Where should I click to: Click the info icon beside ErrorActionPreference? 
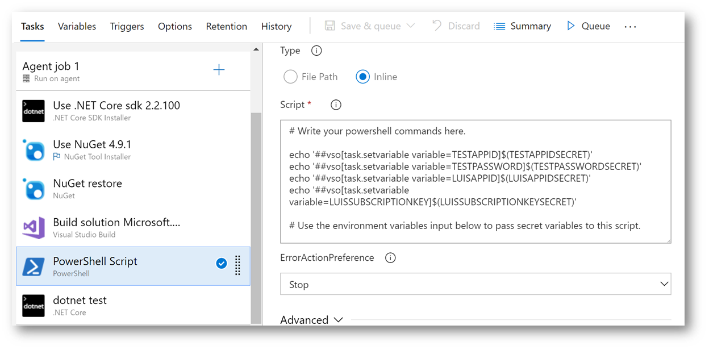390,257
